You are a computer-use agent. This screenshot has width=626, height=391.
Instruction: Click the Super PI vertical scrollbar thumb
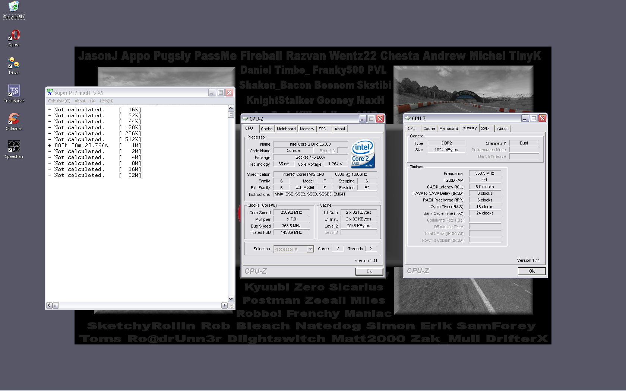point(231,114)
